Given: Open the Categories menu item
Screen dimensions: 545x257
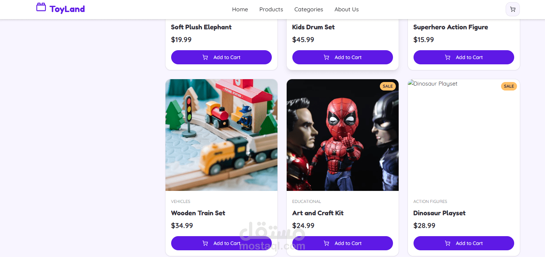Looking at the screenshot, I should 309,10.
